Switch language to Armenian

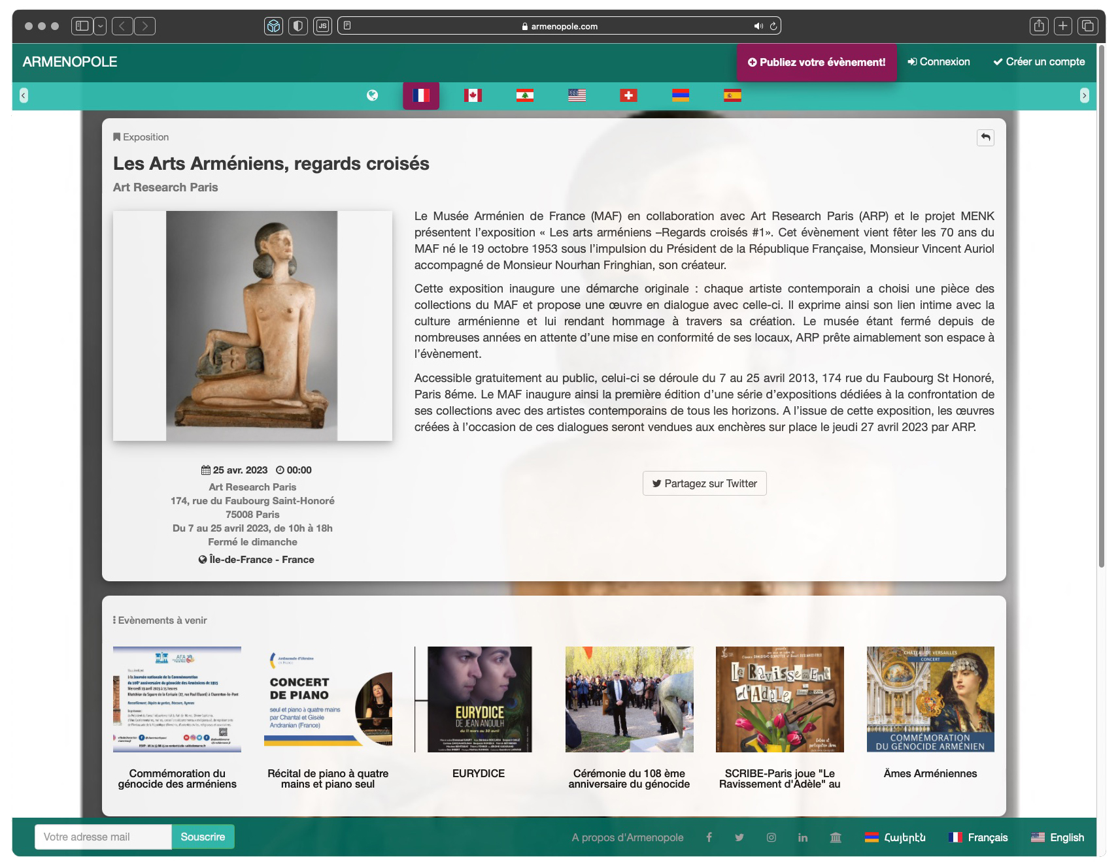point(895,837)
